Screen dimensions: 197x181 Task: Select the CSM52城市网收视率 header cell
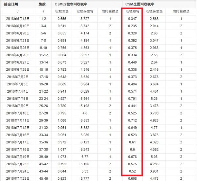click(x=71, y=4)
